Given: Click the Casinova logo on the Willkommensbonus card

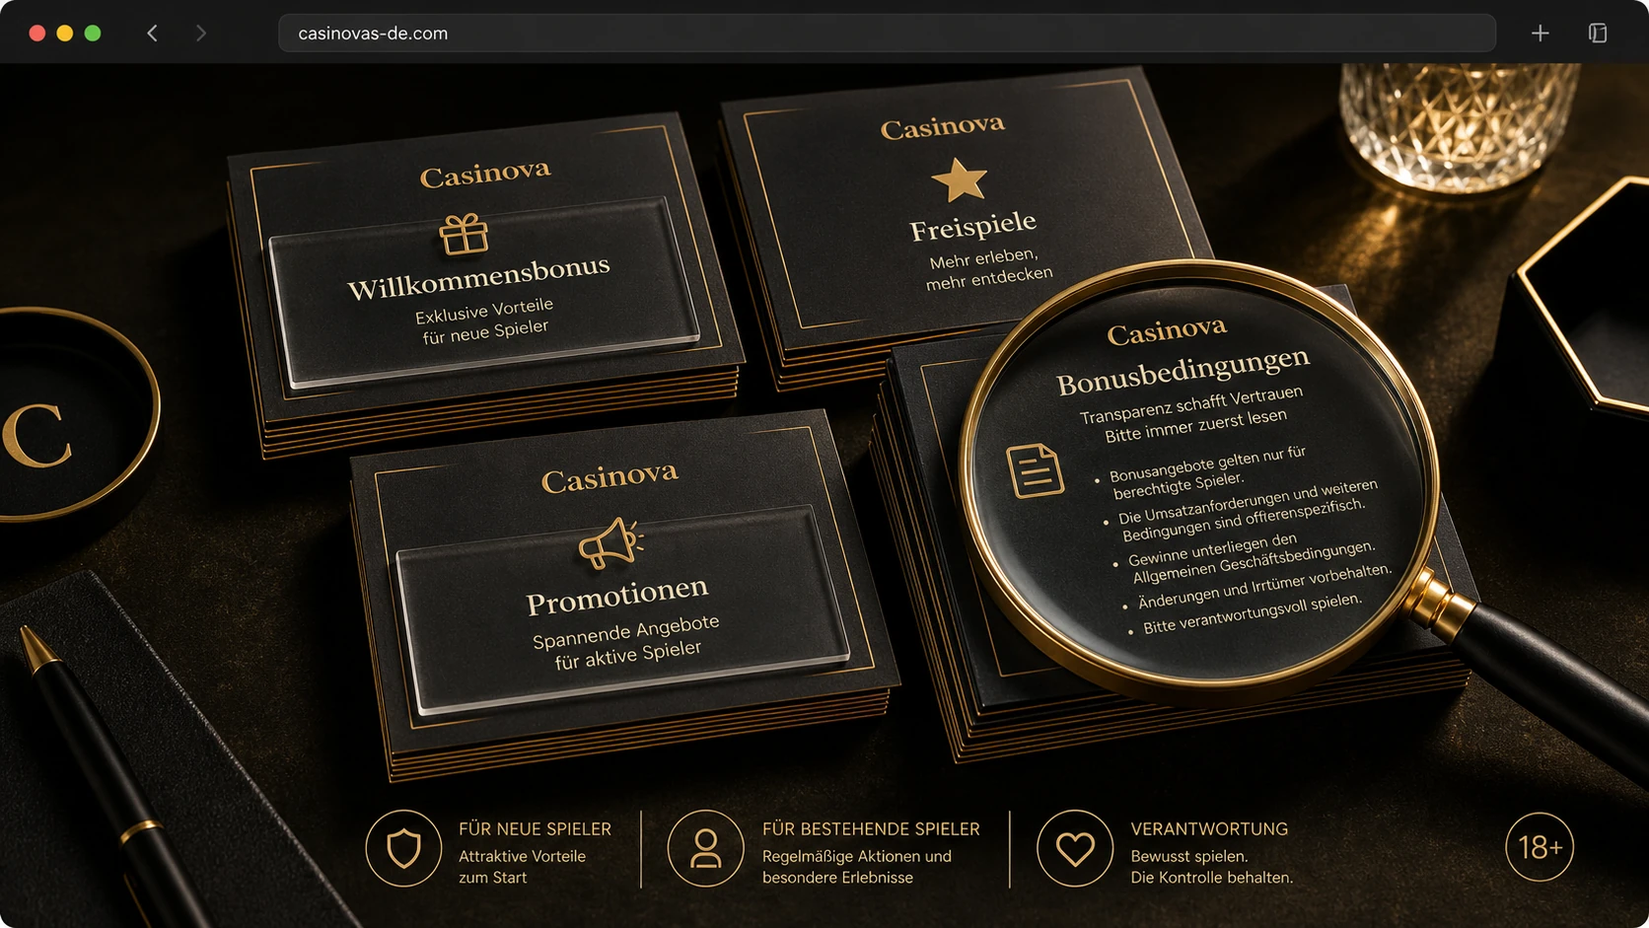Looking at the screenshot, I should tap(485, 175).
